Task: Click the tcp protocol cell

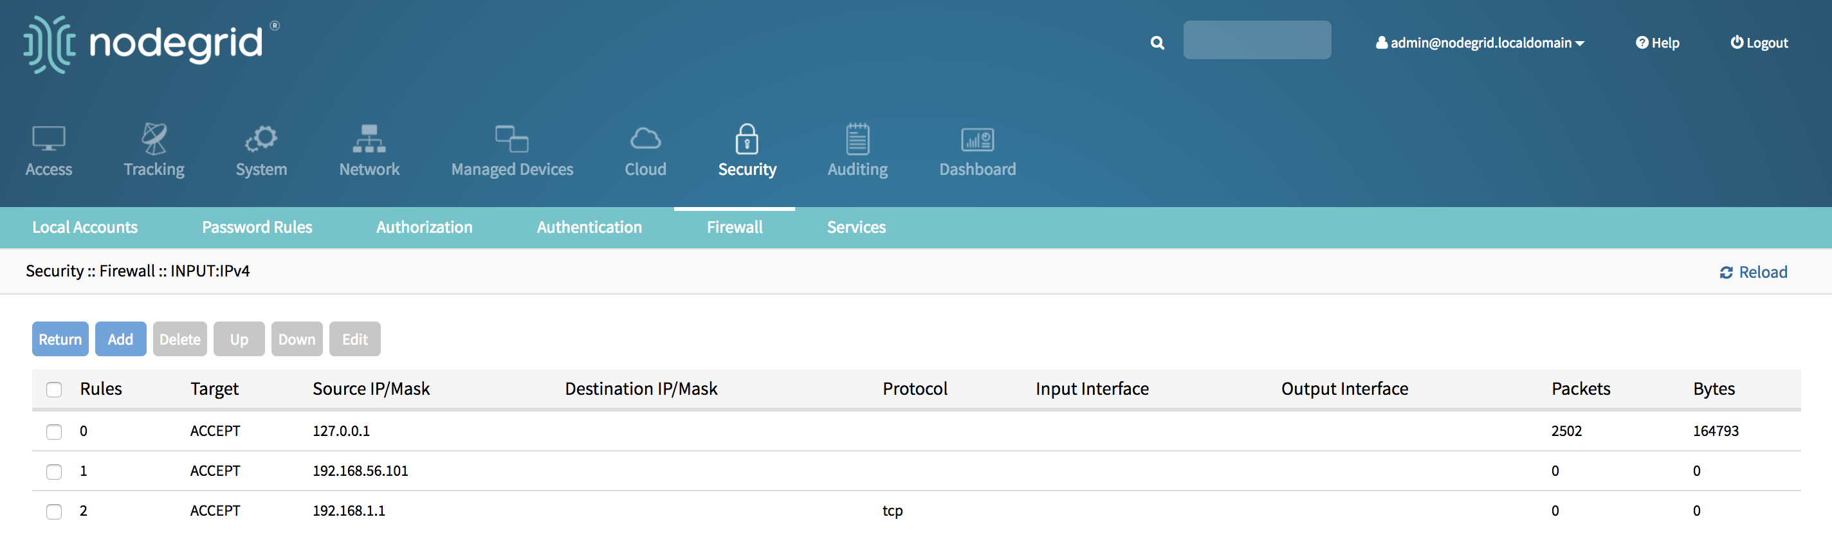Action: pos(893,511)
